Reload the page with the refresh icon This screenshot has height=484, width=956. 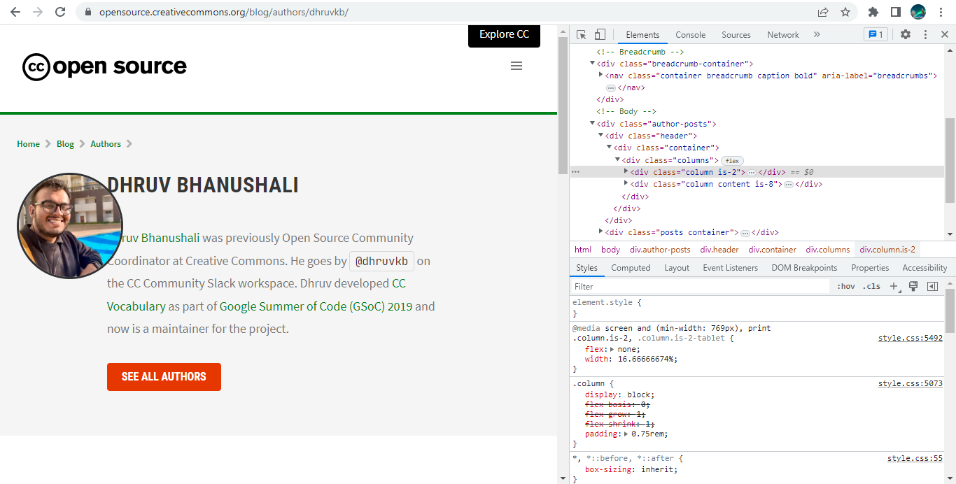60,12
